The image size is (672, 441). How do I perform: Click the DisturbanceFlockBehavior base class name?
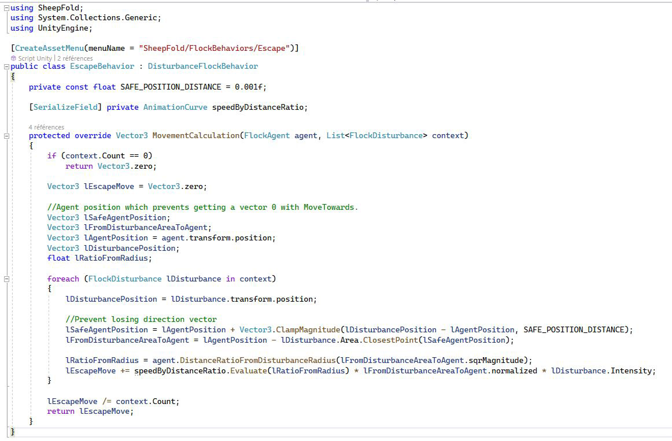click(x=203, y=66)
